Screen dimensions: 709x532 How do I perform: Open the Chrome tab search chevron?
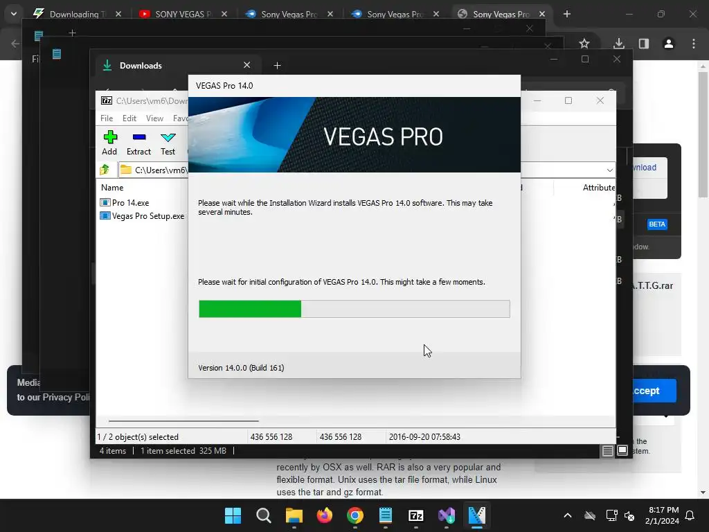tap(14, 14)
